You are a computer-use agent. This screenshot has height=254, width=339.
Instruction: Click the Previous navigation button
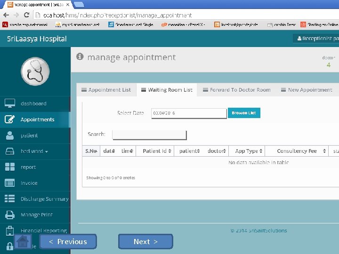coord(68,241)
